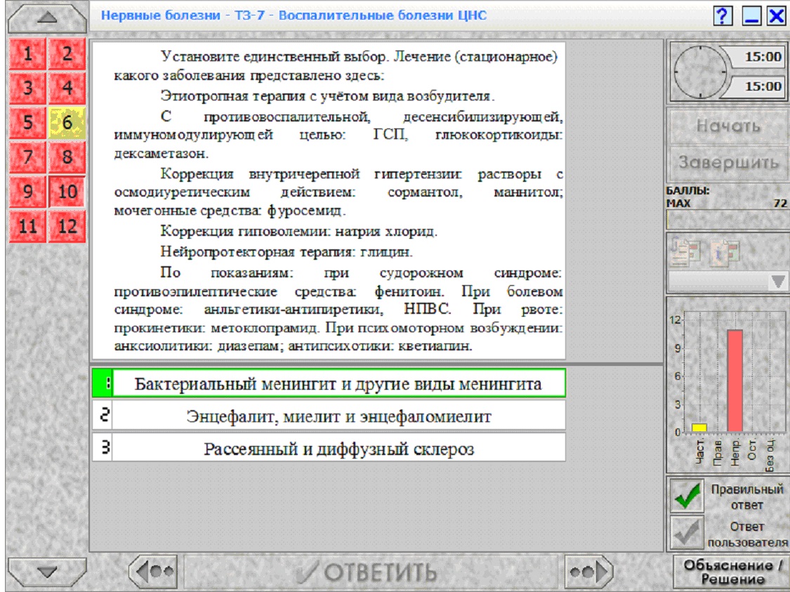
Task: Jump to question 8
Action: 67,157
